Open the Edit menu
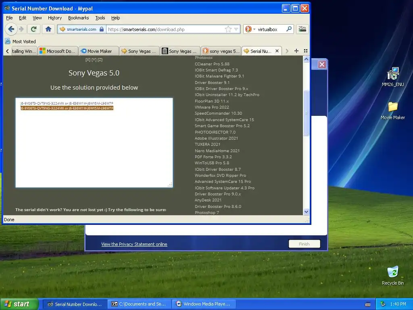 coord(23,18)
